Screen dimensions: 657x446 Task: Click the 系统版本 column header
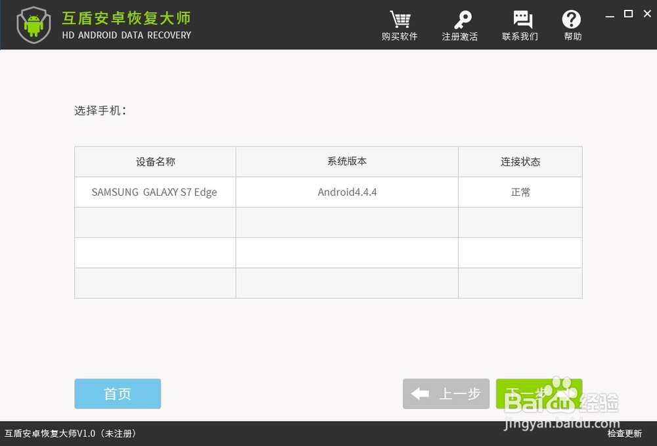tap(347, 162)
